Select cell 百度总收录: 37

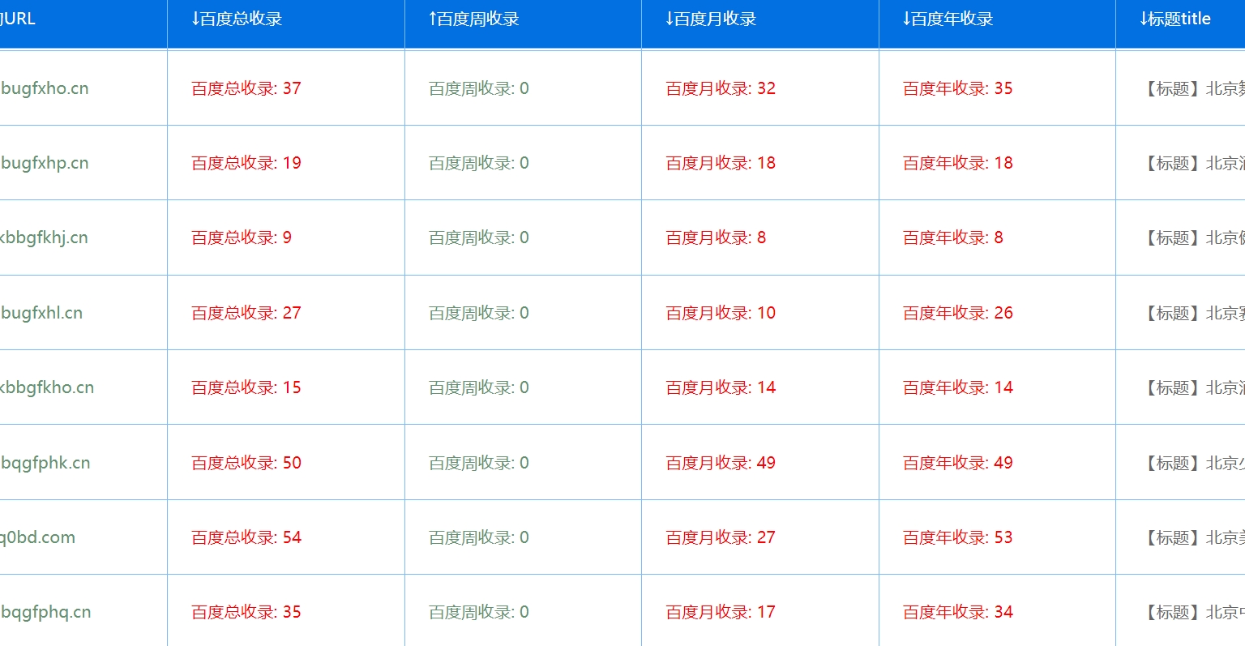pos(246,88)
